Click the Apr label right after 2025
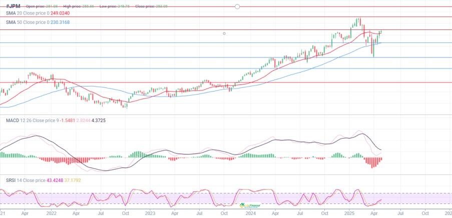 (374, 213)
